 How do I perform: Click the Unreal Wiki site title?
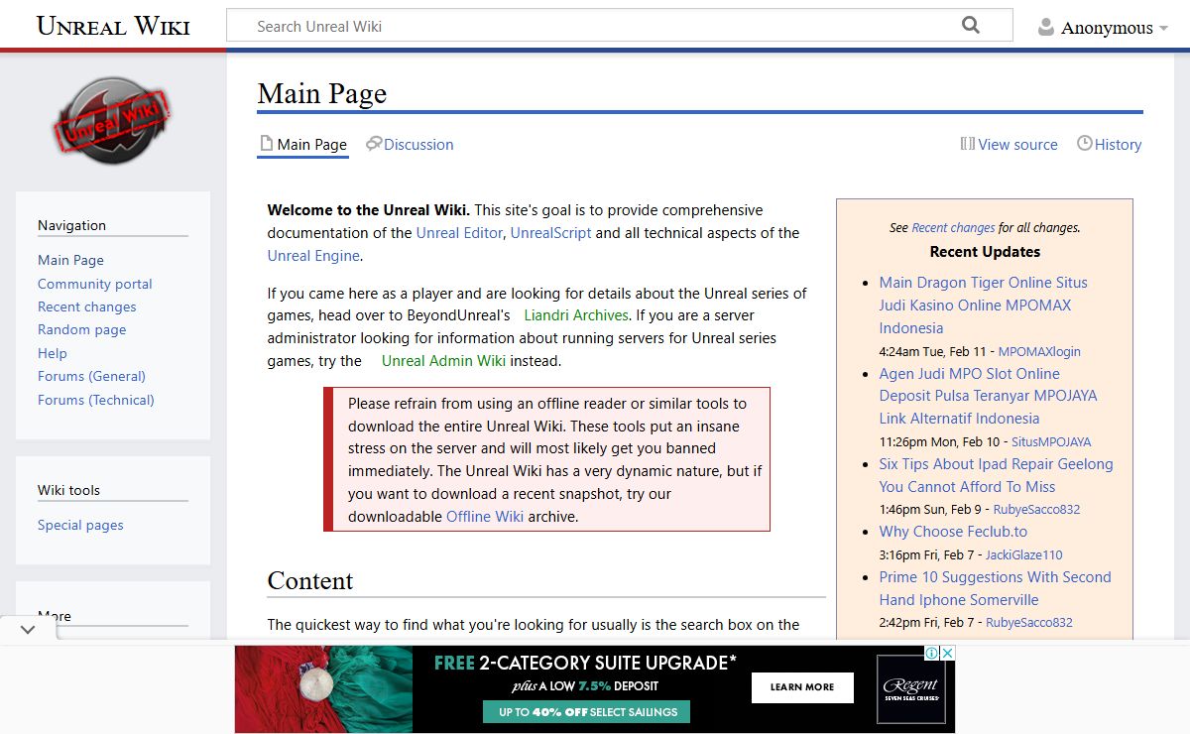coord(113,26)
